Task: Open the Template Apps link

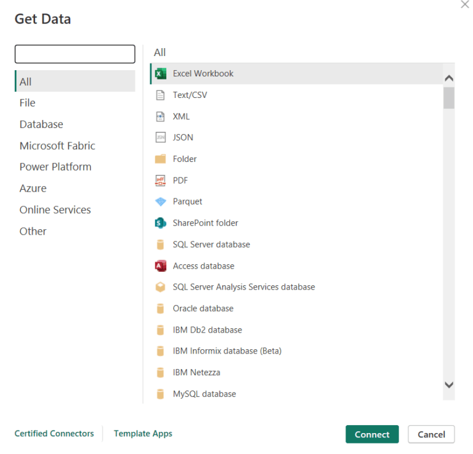Action: coord(143,434)
